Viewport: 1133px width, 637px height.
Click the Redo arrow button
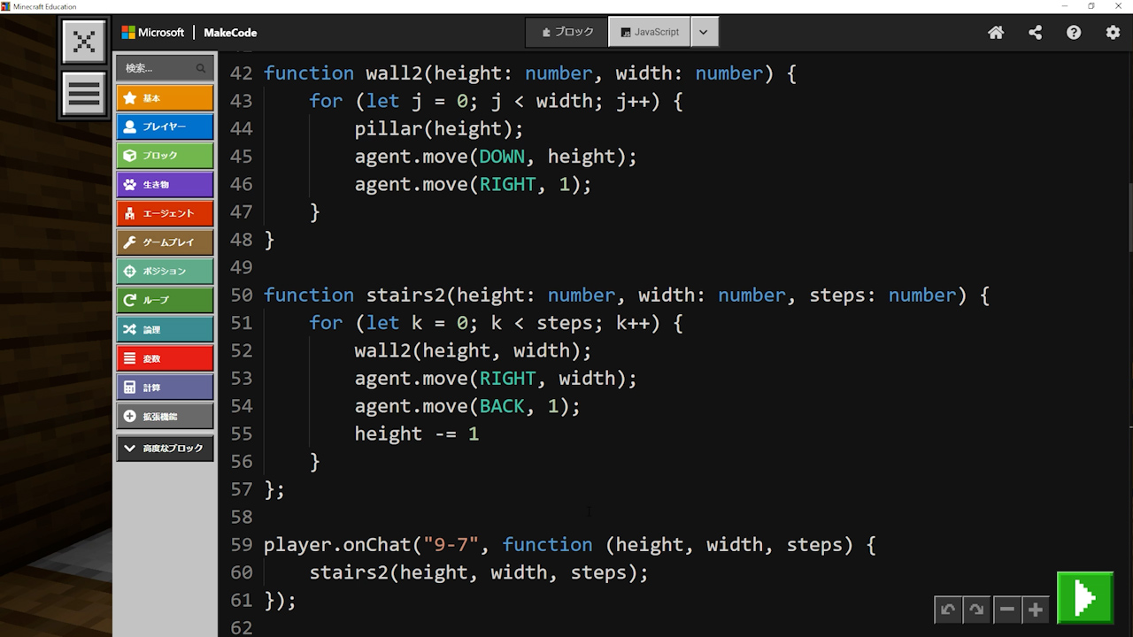pyautogui.click(x=976, y=610)
